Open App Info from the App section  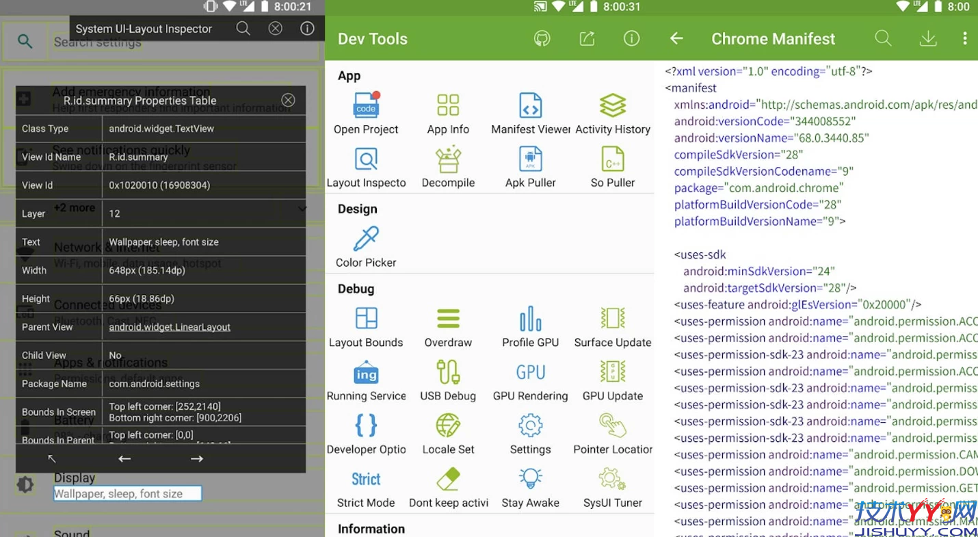tap(448, 113)
